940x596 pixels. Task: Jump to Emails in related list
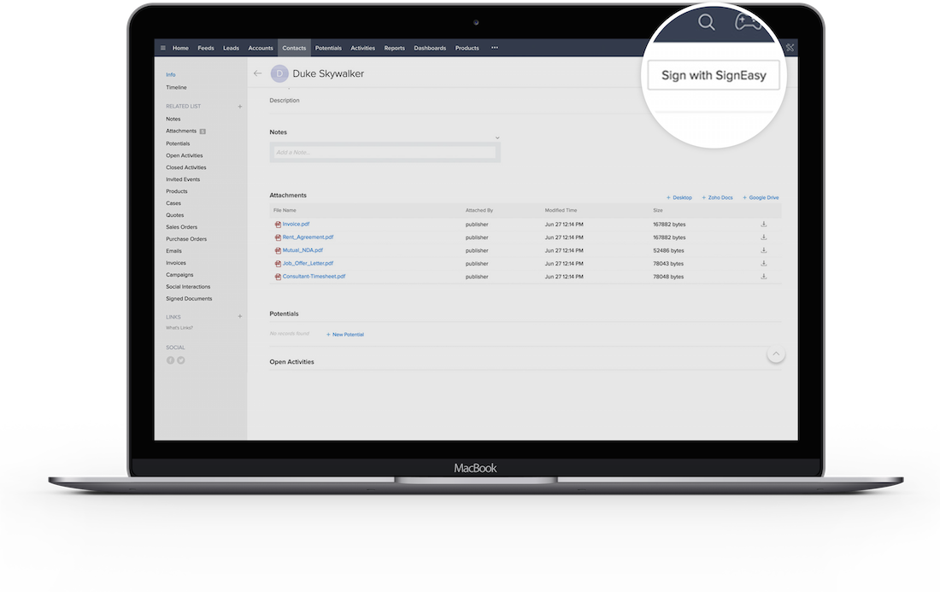[173, 252]
